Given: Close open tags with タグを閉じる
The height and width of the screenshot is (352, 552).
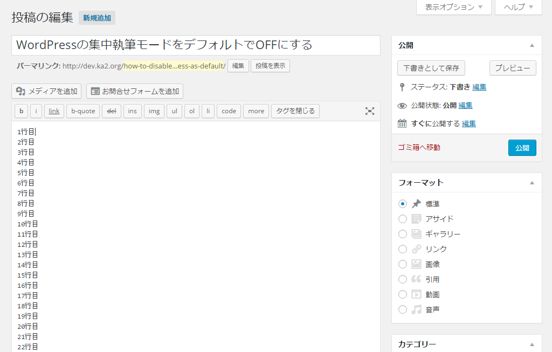Looking at the screenshot, I should pos(295,111).
